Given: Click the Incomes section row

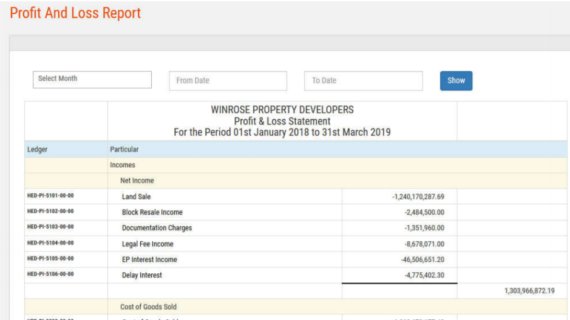Looking at the screenshot, I should (123, 165).
